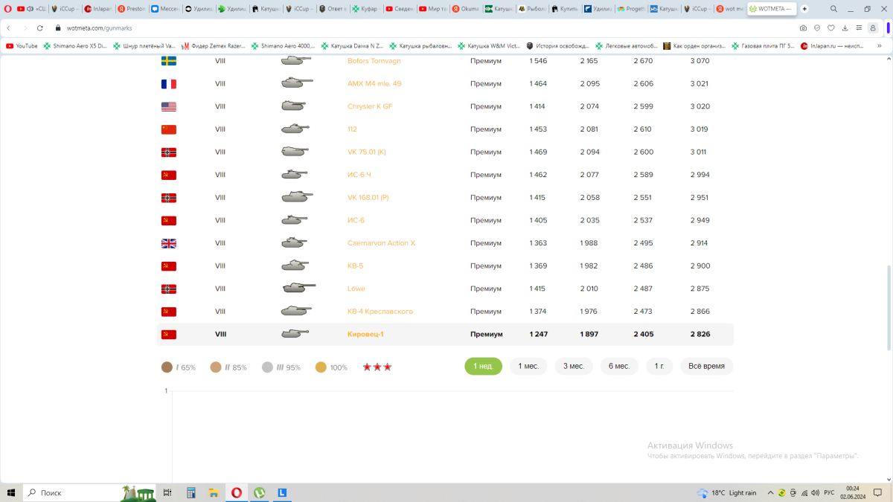Image resolution: width=893 pixels, height=502 pixels.
Task: Open the calculator taskbar icon
Action: (191, 492)
